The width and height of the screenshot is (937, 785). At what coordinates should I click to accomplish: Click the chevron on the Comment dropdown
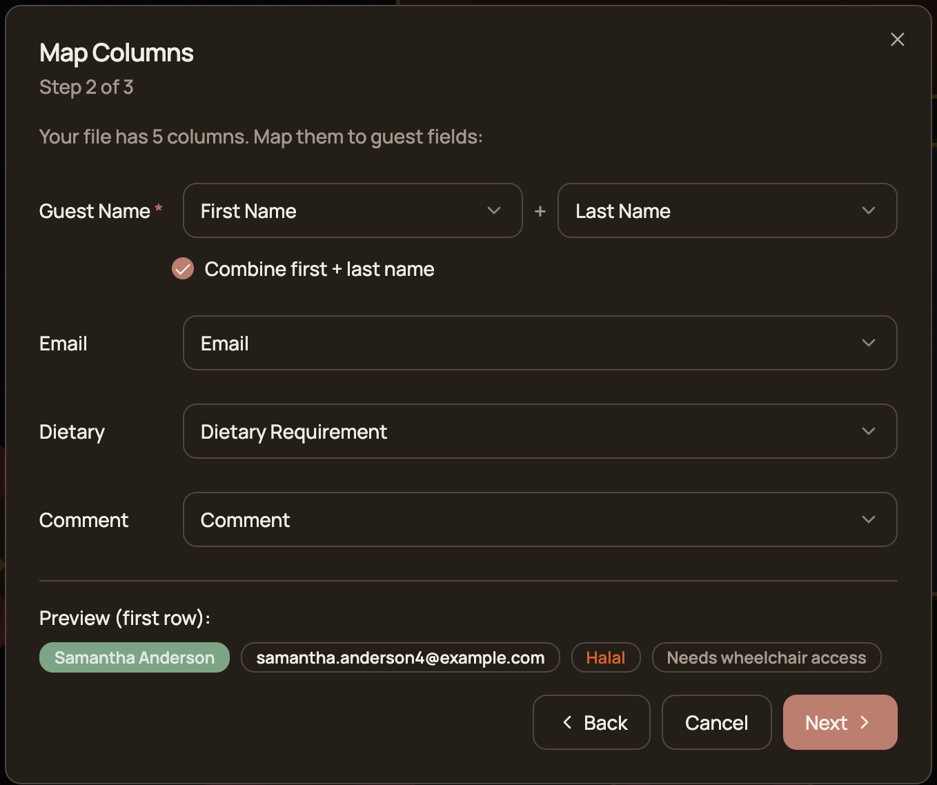coord(868,519)
